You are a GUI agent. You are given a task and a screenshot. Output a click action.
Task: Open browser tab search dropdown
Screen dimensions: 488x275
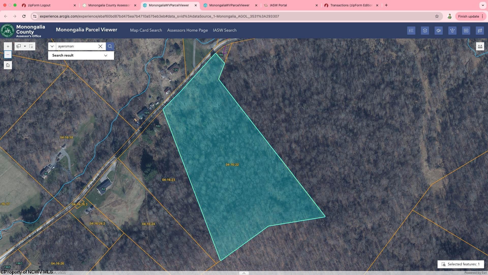coord(483,5)
